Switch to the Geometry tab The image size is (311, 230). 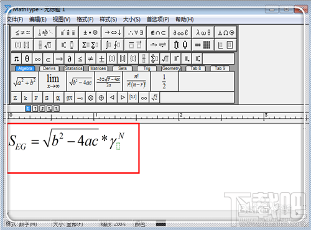pyautogui.click(x=171, y=68)
